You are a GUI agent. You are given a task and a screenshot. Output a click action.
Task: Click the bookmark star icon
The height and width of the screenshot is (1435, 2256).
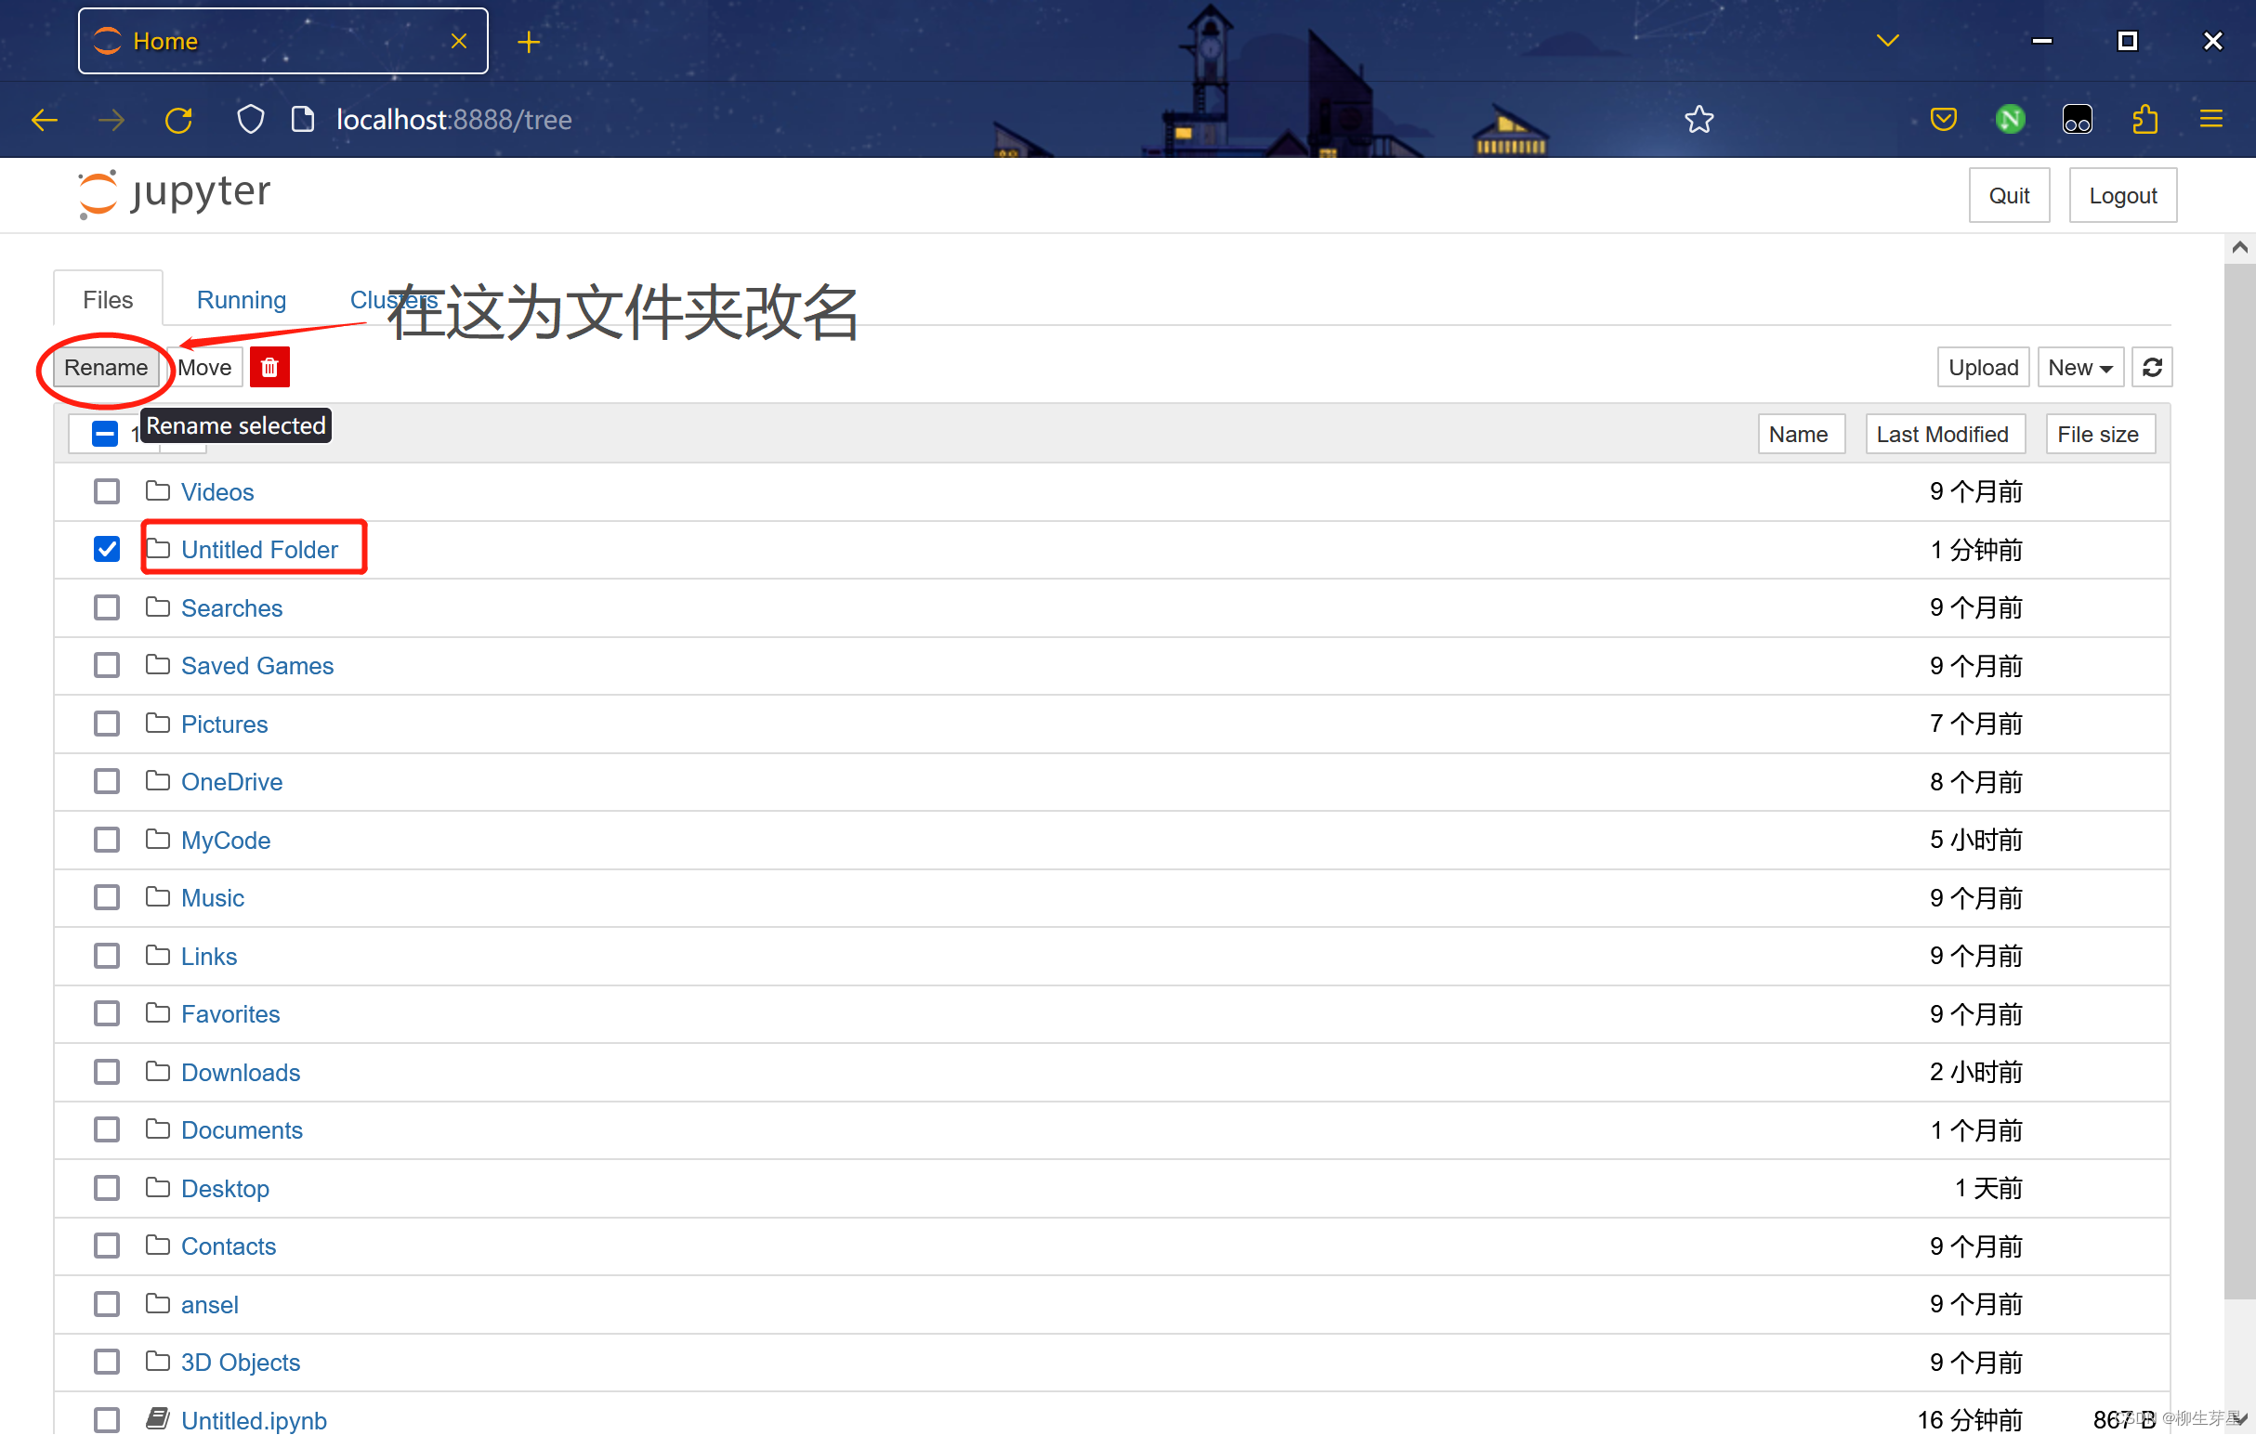point(1699,119)
